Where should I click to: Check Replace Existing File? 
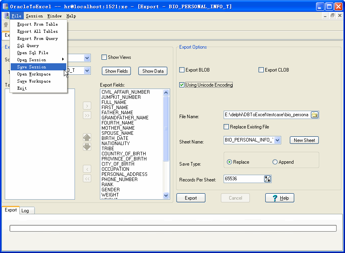[x=226, y=126]
